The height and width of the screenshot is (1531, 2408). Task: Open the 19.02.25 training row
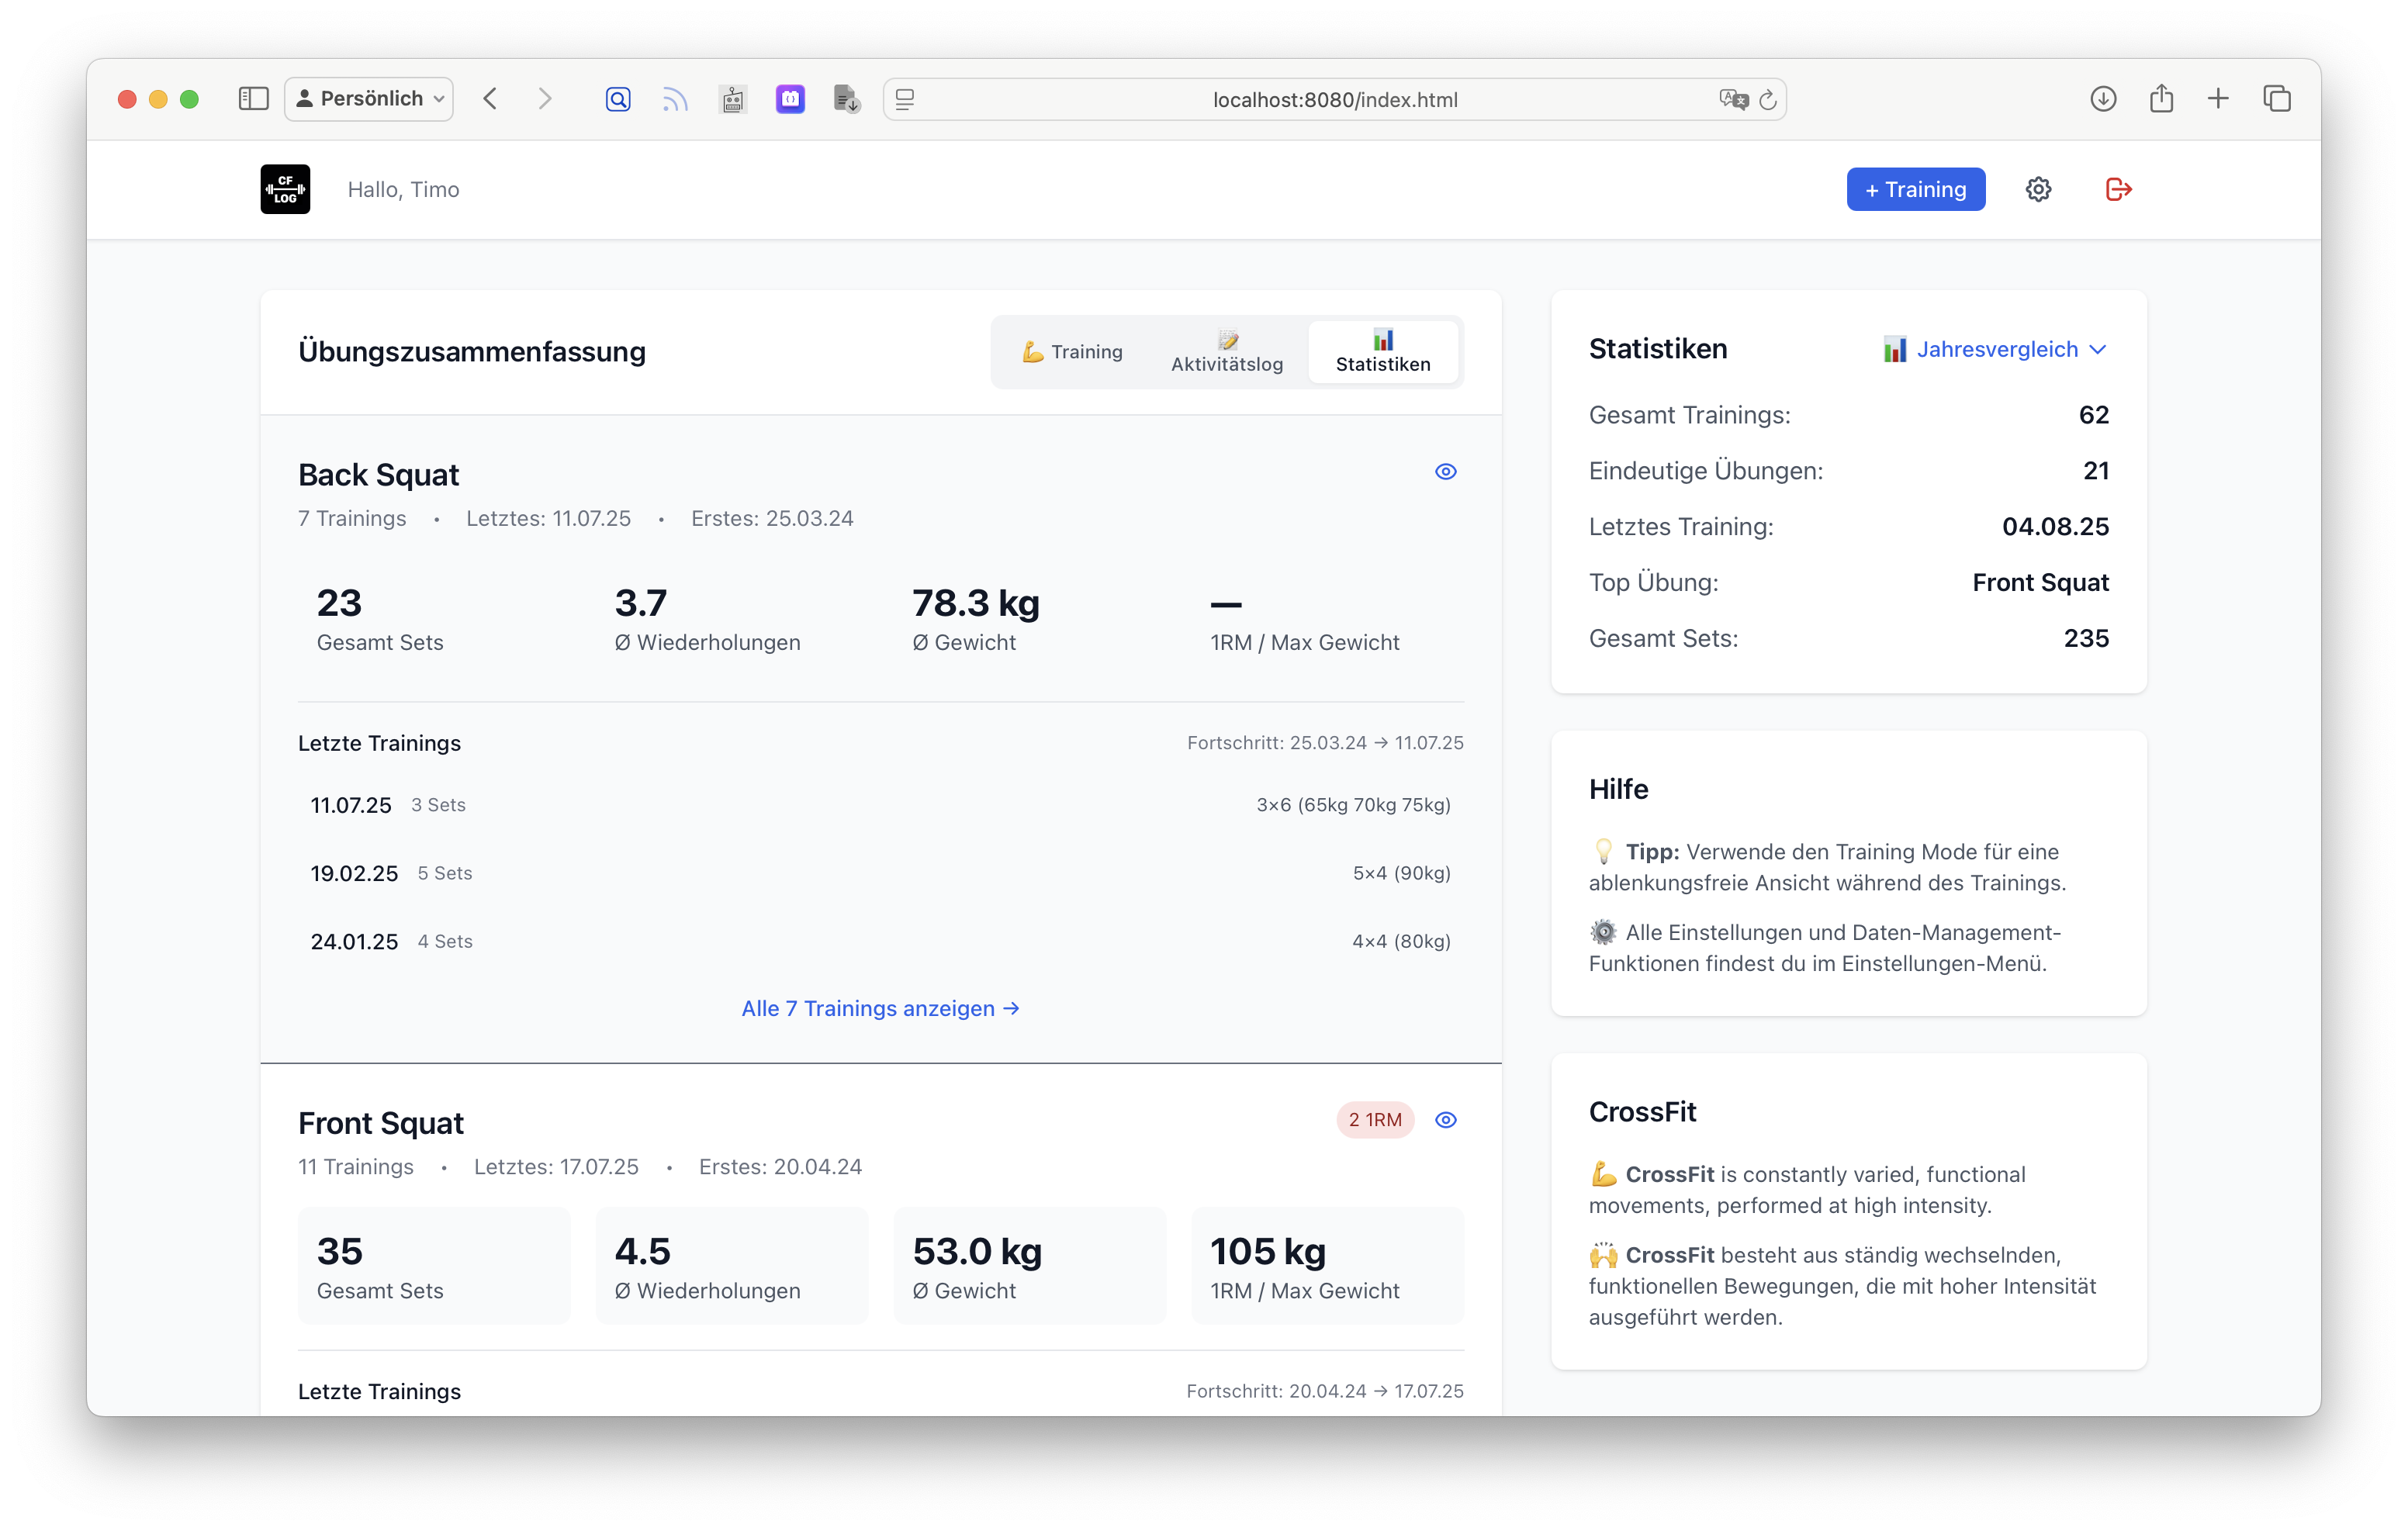point(880,873)
